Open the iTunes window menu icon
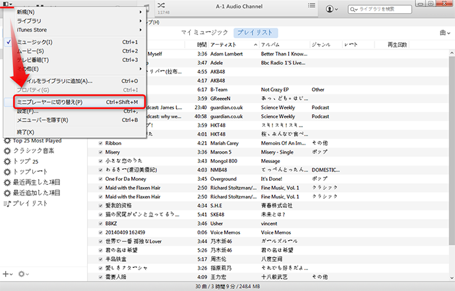This screenshot has height=291, width=455. (x=7, y=4)
